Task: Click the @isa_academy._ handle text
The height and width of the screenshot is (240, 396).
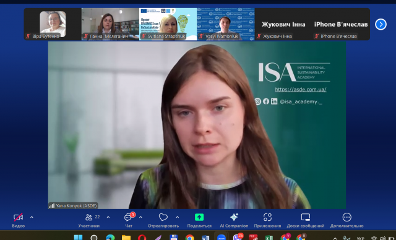Action: click(x=301, y=101)
